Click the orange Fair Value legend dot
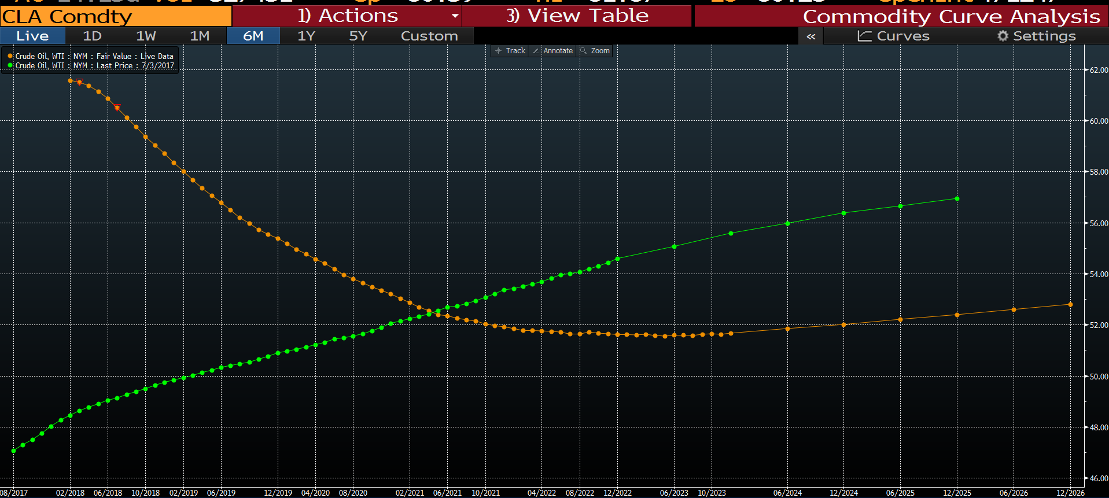The width and height of the screenshot is (1109, 498). pos(10,56)
